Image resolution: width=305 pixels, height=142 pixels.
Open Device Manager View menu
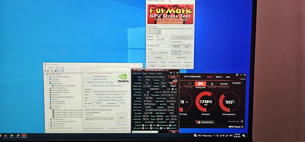pyautogui.click(x=57, y=68)
